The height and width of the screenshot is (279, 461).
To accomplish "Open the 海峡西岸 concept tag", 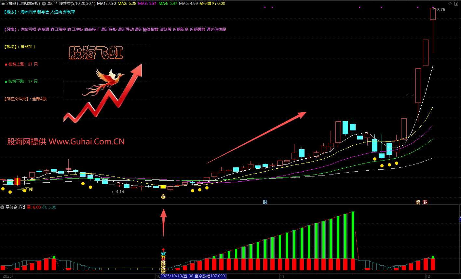I will (28, 12).
